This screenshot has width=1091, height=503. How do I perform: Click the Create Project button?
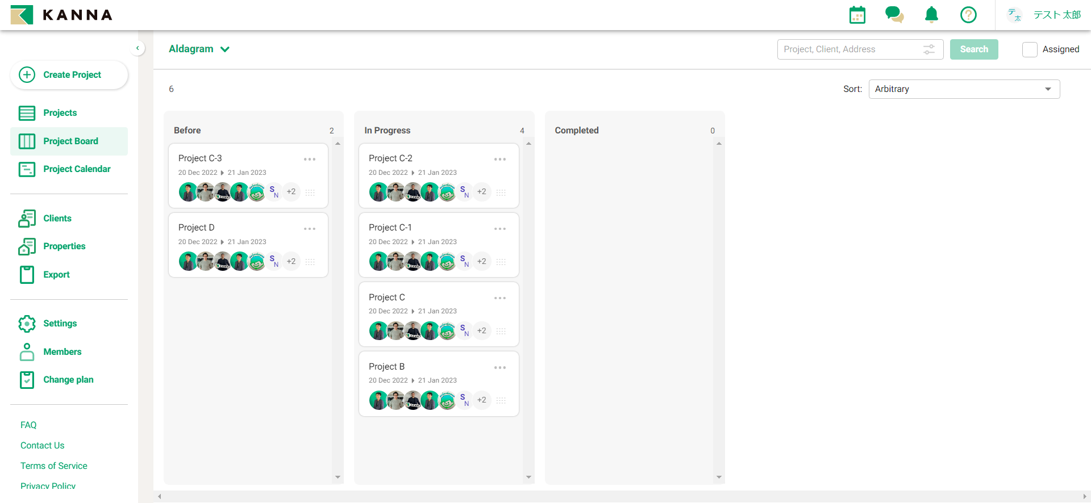(69, 75)
